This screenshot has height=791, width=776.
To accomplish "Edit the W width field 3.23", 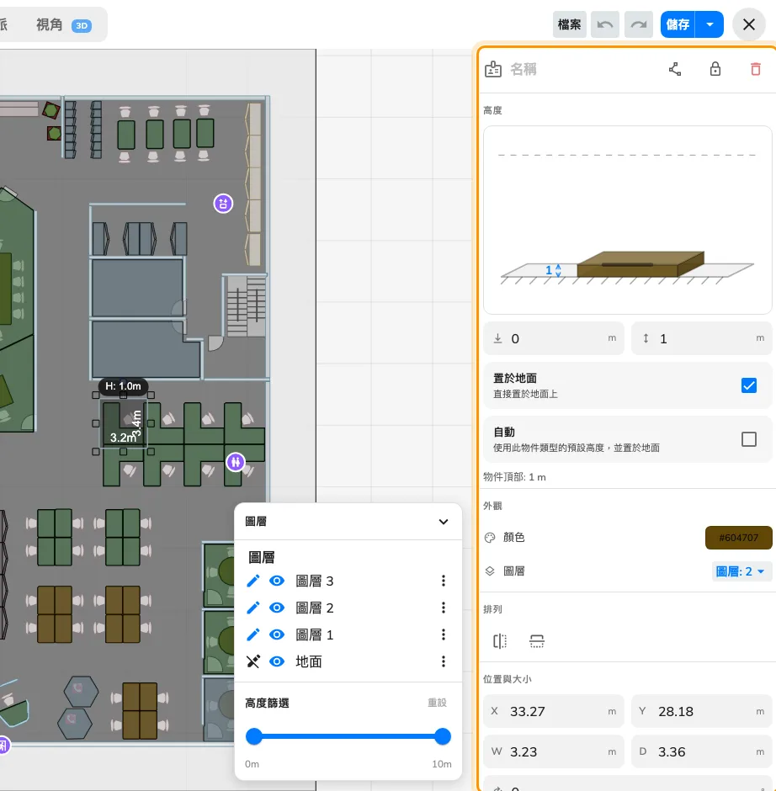I will (554, 751).
